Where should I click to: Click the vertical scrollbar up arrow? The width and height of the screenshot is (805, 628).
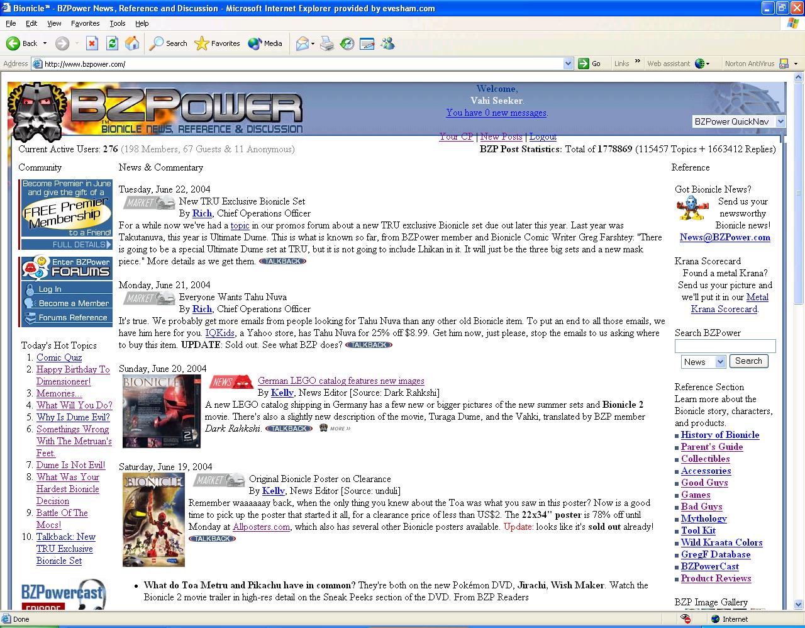[x=799, y=78]
